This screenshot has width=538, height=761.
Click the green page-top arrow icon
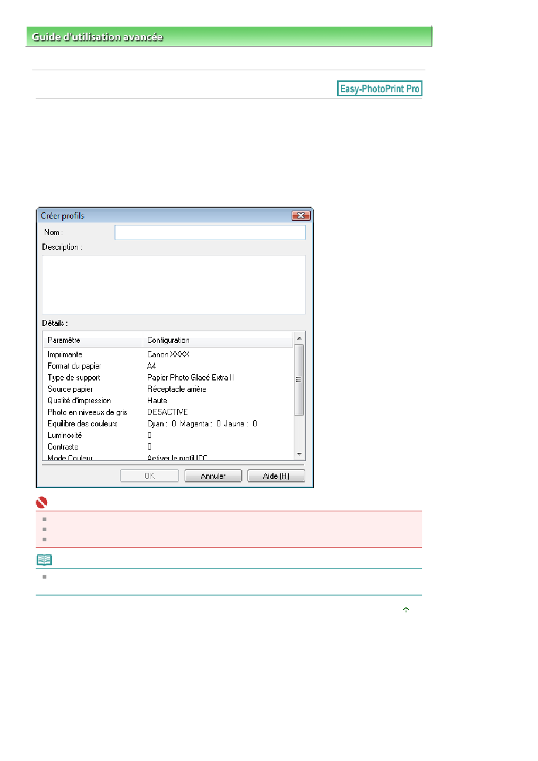[x=405, y=610]
